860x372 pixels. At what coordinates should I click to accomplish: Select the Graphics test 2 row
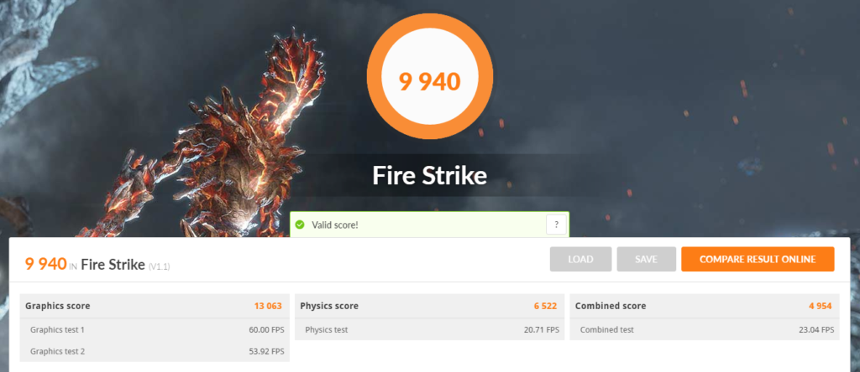coord(155,351)
